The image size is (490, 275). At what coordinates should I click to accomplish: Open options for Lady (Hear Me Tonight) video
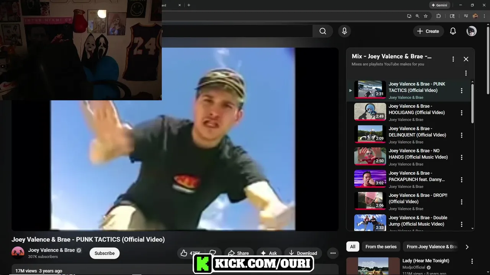[472, 261]
